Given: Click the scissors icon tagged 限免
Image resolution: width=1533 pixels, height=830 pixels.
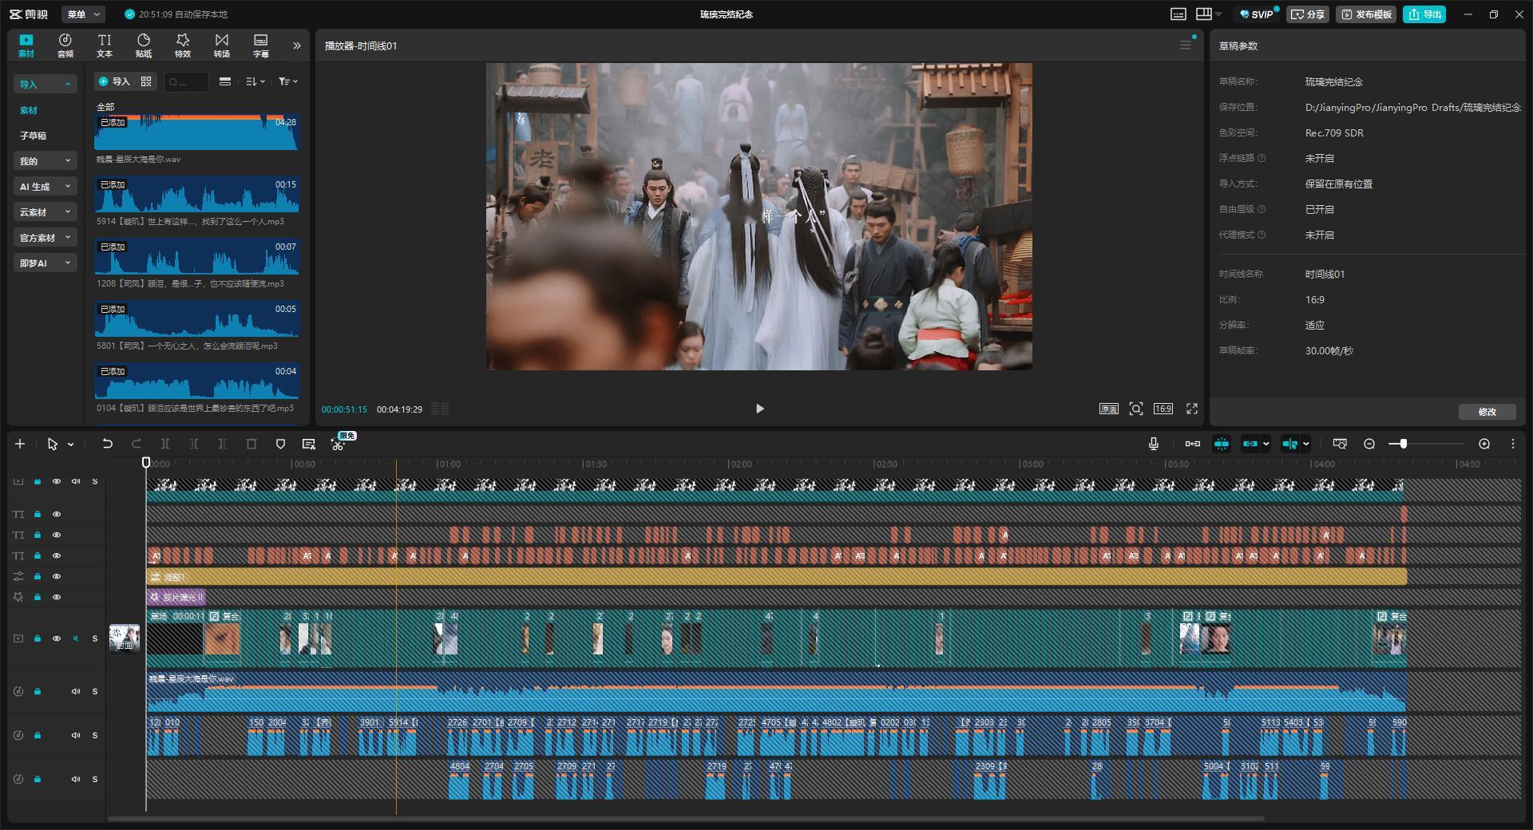Looking at the screenshot, I should (x=338, y=444).
